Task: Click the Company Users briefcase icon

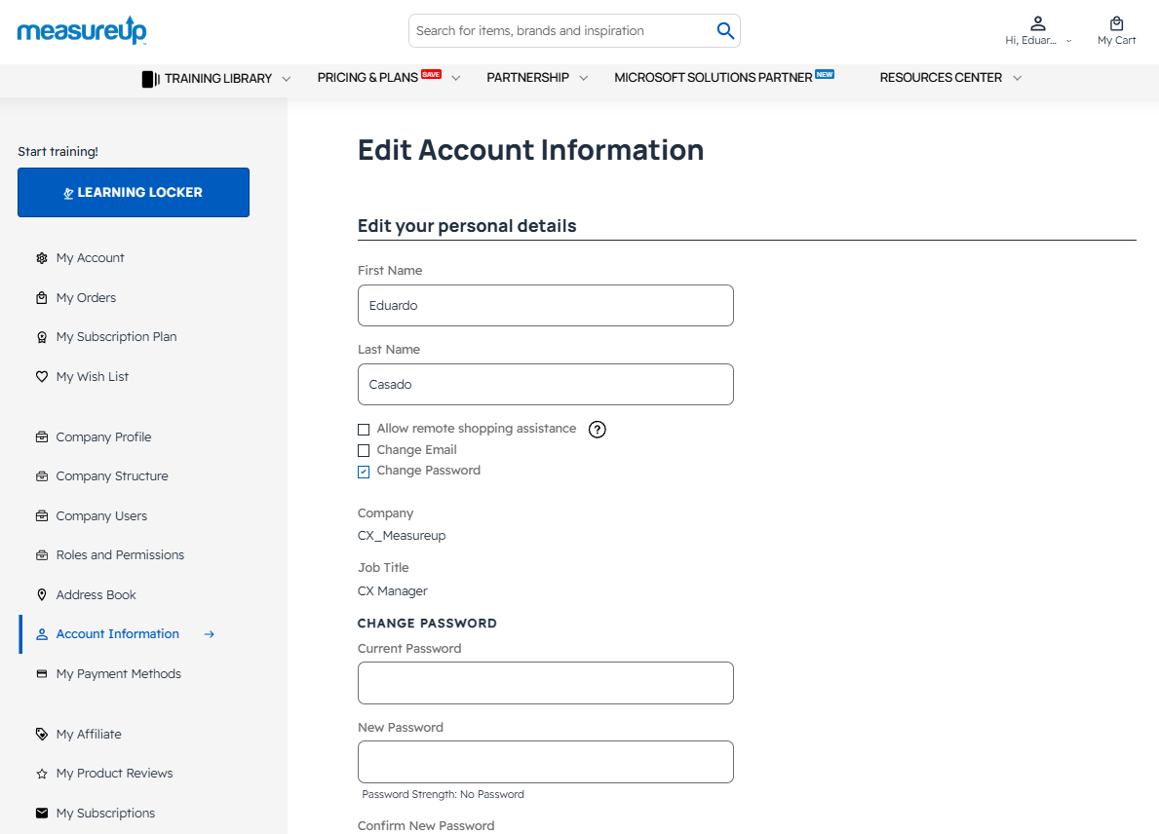Action: coord(42,515)
